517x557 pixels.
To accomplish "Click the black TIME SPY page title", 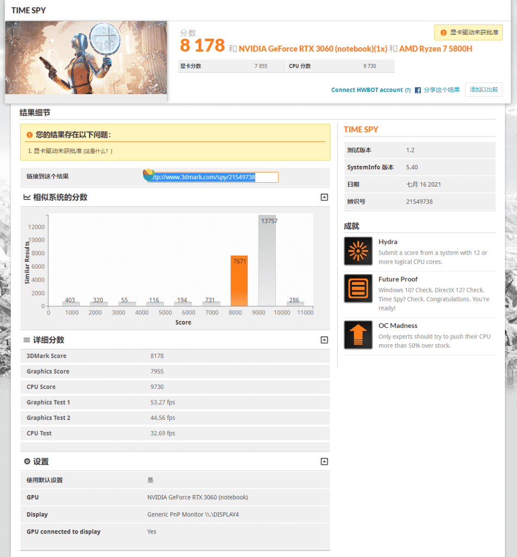I will [x=29, y=10].
